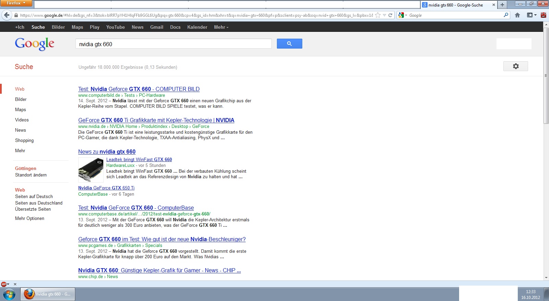Click Firefox taskbar button
The width and height of the screenshot is (549, 301).
[x=48, y=294]
